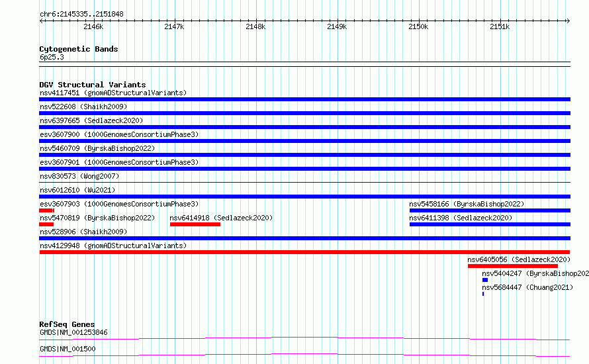Click the RefSeq Genes track title

[x=67, y=324]
